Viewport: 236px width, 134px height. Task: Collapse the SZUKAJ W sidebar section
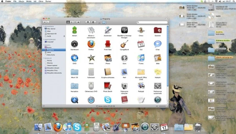coord(43,58)
